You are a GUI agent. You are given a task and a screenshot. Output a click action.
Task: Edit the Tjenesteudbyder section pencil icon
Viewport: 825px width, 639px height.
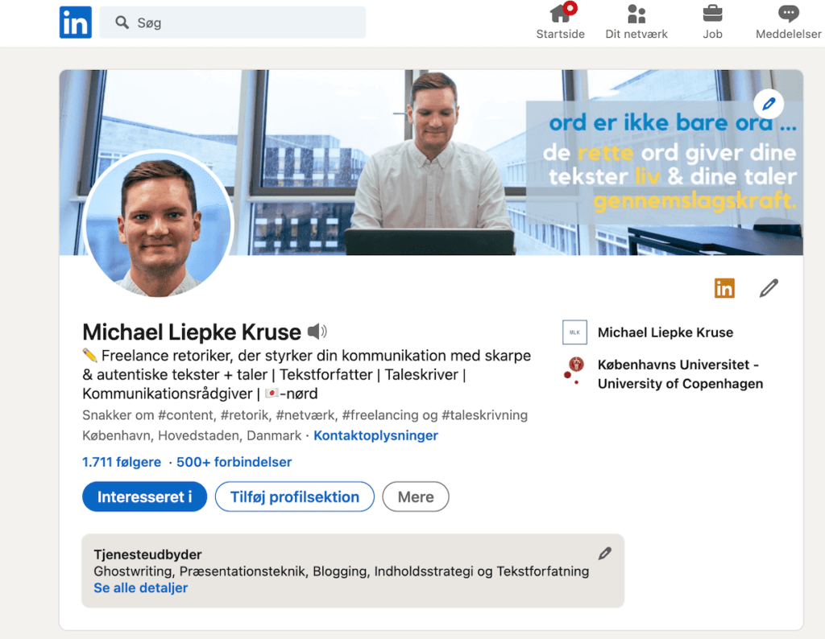pos(605,553)
